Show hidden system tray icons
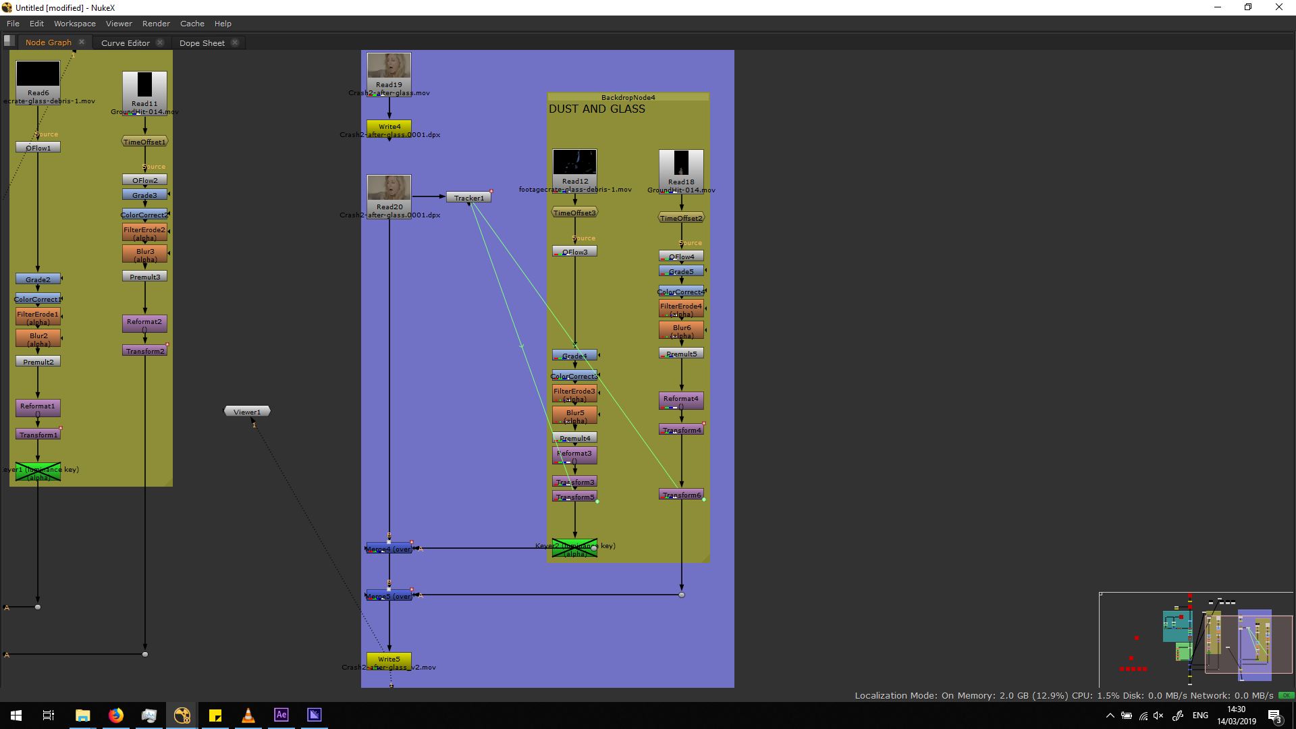The width and height of the screenshot is (1296, 729). (1110, 715)
